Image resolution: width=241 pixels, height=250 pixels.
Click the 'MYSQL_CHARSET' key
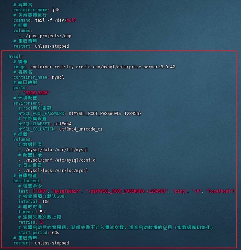tap(34, 124)
